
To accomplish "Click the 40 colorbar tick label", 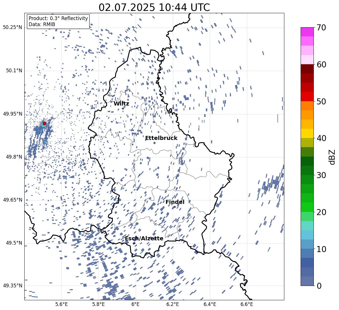I will point(322,138).
